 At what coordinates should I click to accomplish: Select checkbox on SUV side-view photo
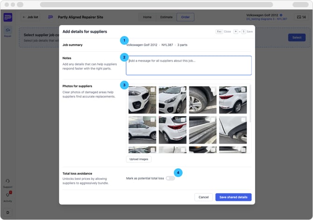pos(153,120)
